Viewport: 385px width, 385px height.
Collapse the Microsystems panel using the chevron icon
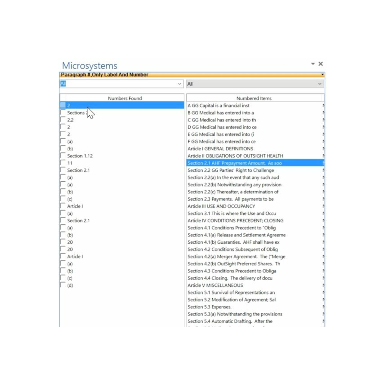click(x=313, y=64)
